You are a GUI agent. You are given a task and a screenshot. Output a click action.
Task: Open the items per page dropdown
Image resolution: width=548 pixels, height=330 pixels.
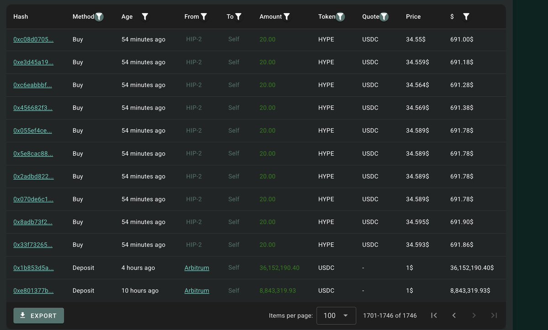pos(336,315)
